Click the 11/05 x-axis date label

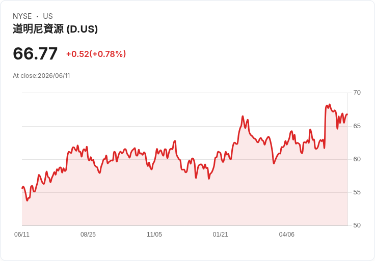(x=154, y=234)
